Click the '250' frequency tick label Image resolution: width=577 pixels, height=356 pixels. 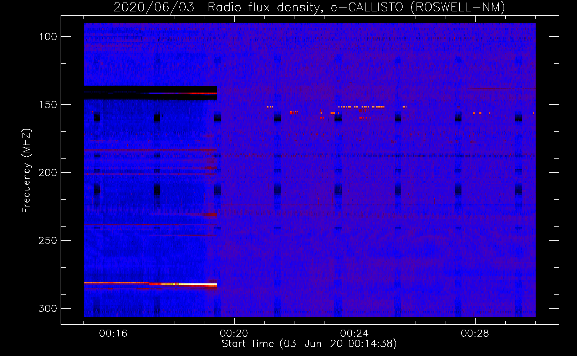[48, 241]
